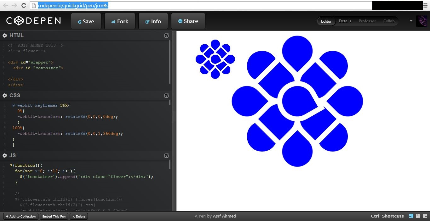This screenshot has height=221, width=430.
Task: Click the JS scrollbar thumb
Action: click(170, 165)
